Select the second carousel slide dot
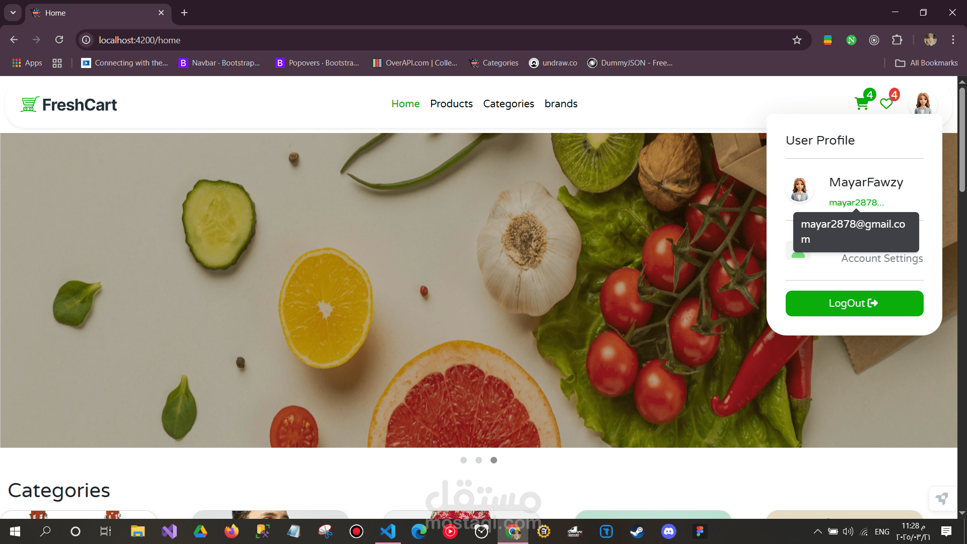 478,460
